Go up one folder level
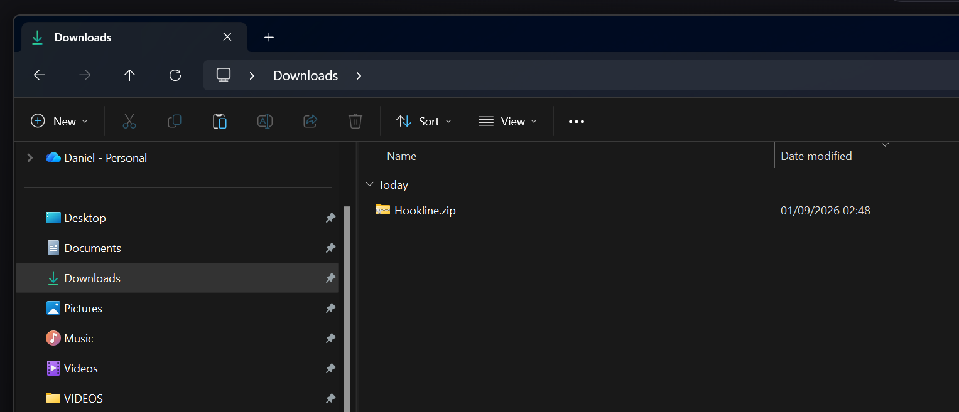The width and height of the screenshot is (959, 412). 129,75
